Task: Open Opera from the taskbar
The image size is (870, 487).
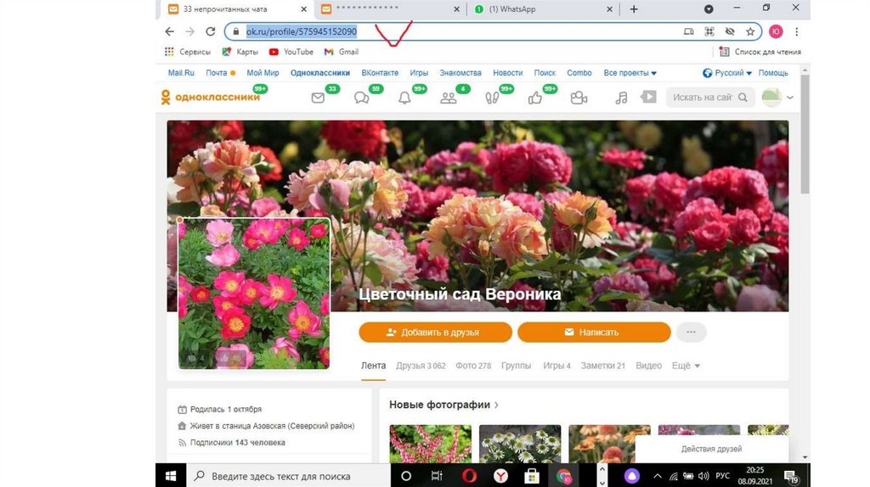Action: [x=469, y=476]
